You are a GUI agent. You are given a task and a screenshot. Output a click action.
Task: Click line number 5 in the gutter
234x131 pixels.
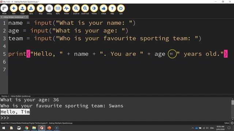tap(4, 54)
